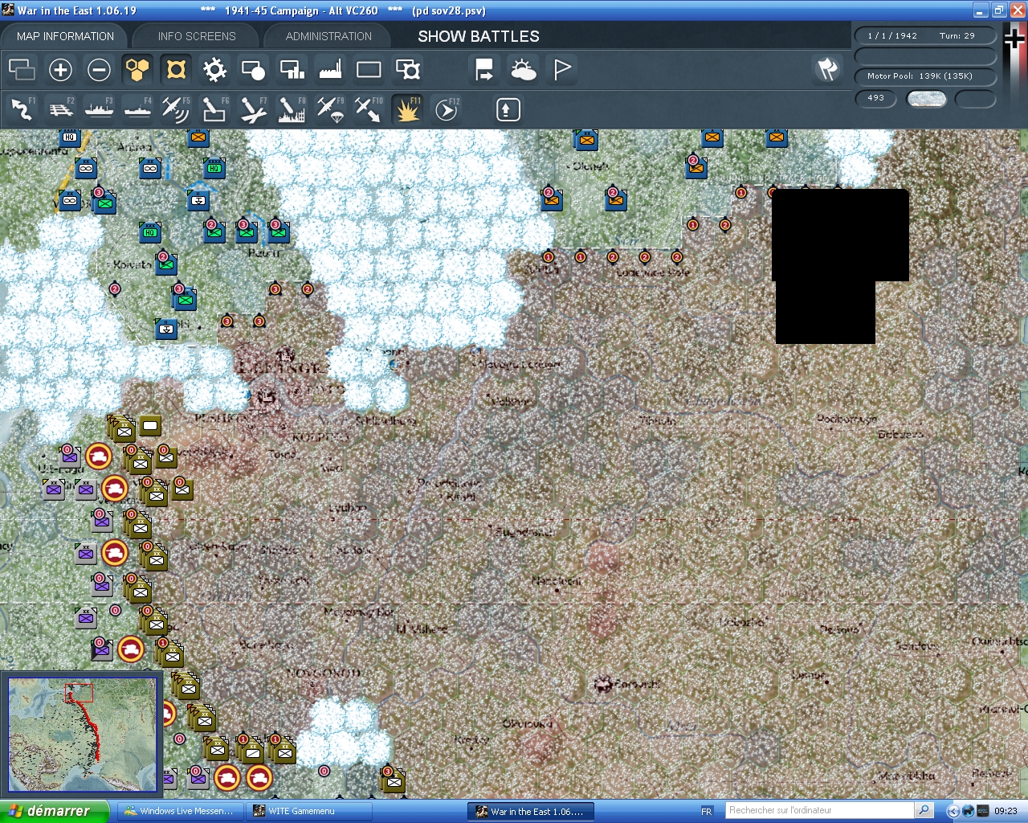Select the F5 air reconnaissance mode
This screenshot has height=823, width=1028.
tap(176, 109)
